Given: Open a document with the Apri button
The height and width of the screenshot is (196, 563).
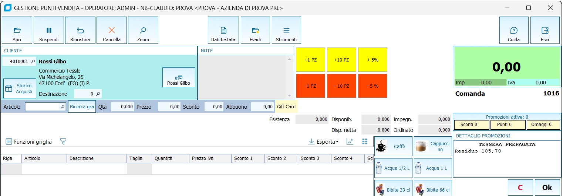Looking at the screenshot, I should (17, 30).
